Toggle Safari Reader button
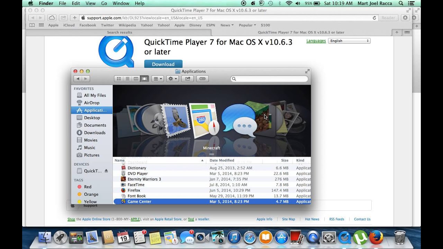Viewport: 443px width, 249px height. pos(388,18)
